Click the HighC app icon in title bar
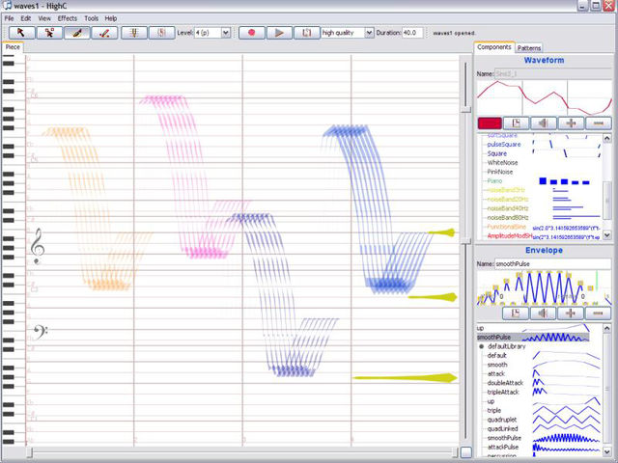The height and width of the screenshot is (463, 618). tap(7, 6)
